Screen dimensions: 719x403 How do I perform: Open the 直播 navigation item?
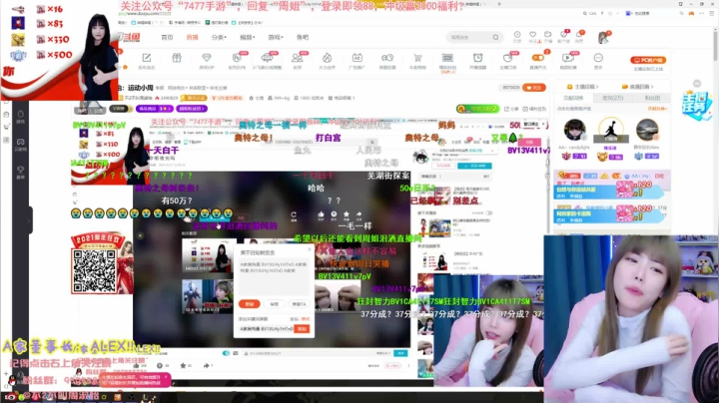pos(192,37)
